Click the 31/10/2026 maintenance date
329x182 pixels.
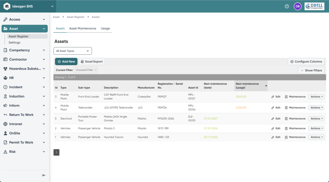[210, 128]
